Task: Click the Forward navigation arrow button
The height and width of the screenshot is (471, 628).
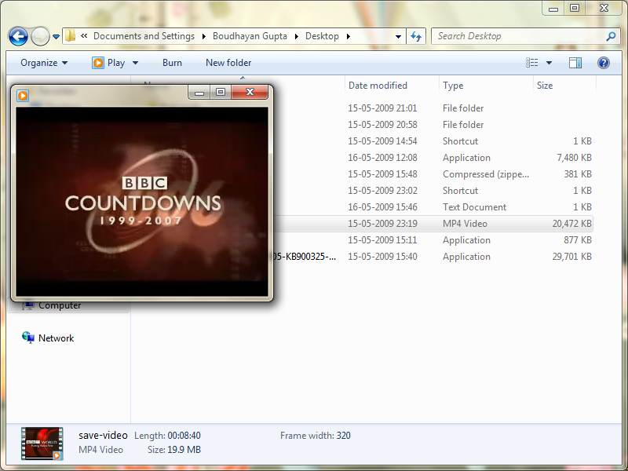Action: pyautogui.click(x=39, y=36)
